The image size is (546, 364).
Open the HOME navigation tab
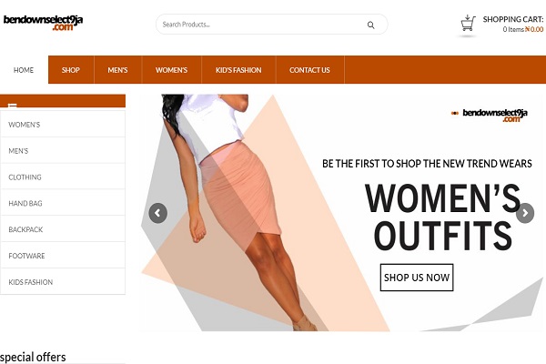[24, 70]
